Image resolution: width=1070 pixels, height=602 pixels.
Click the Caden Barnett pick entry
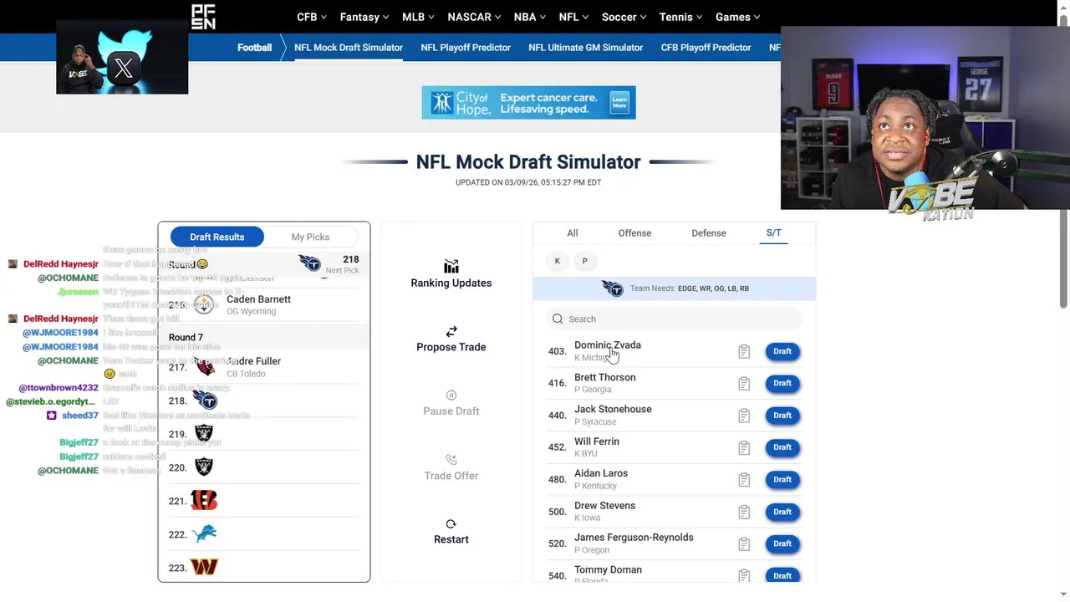(x=264, y=305)
